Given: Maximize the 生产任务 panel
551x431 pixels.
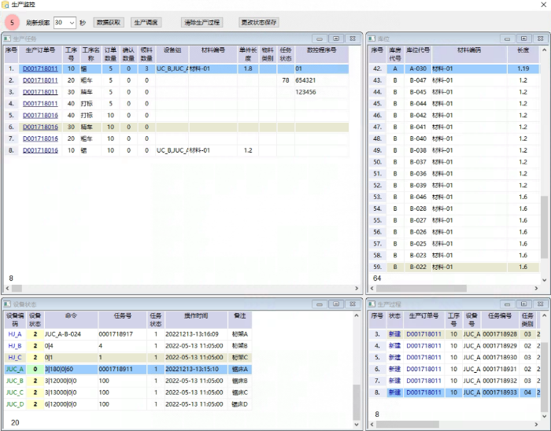Looking at the screenshot, I should click(336, 38).
